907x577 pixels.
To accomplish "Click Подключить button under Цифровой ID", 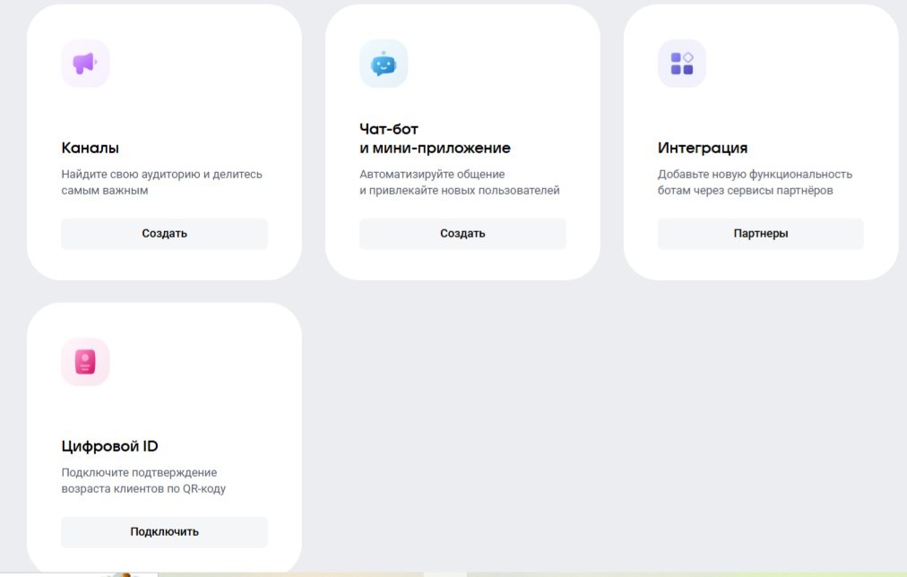I will click(164, 532).
